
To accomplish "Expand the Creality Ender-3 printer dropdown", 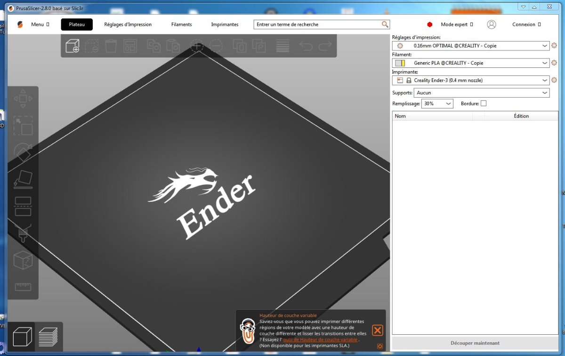I will coord(545,80).
